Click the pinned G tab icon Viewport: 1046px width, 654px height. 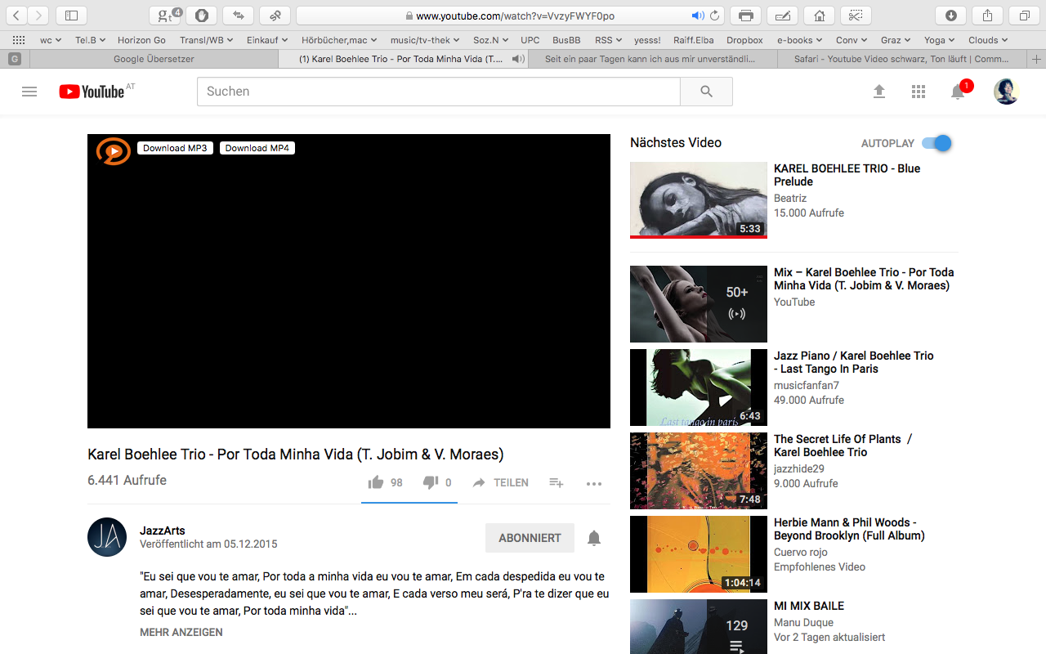click(14, 59)
